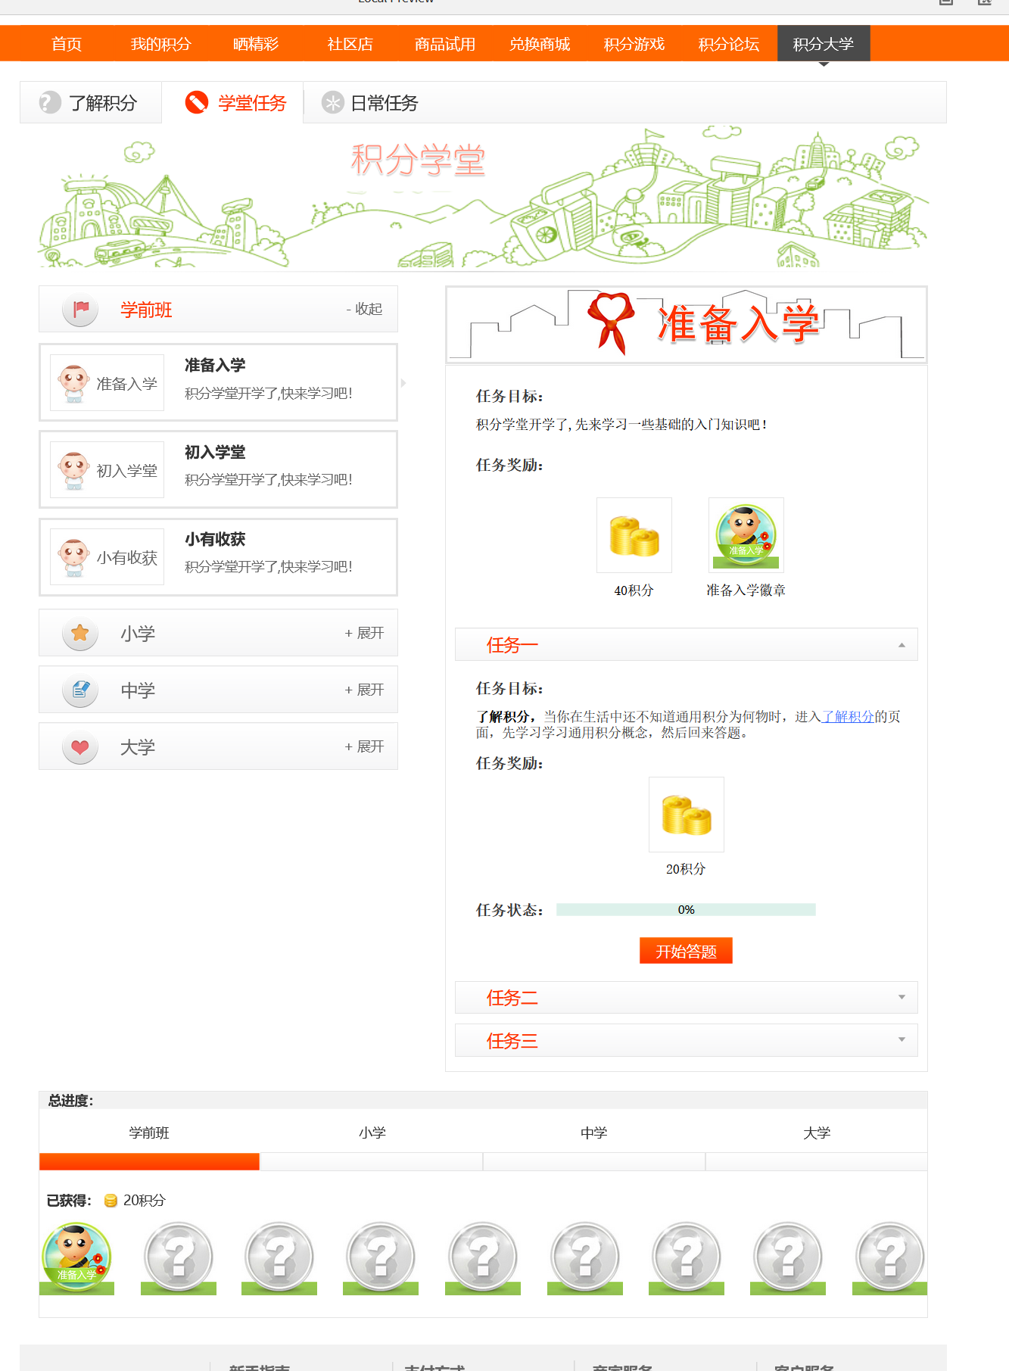
Task: Expand the 大学 section via 展开
Action: pyautogui.click(x=364, y=746)
